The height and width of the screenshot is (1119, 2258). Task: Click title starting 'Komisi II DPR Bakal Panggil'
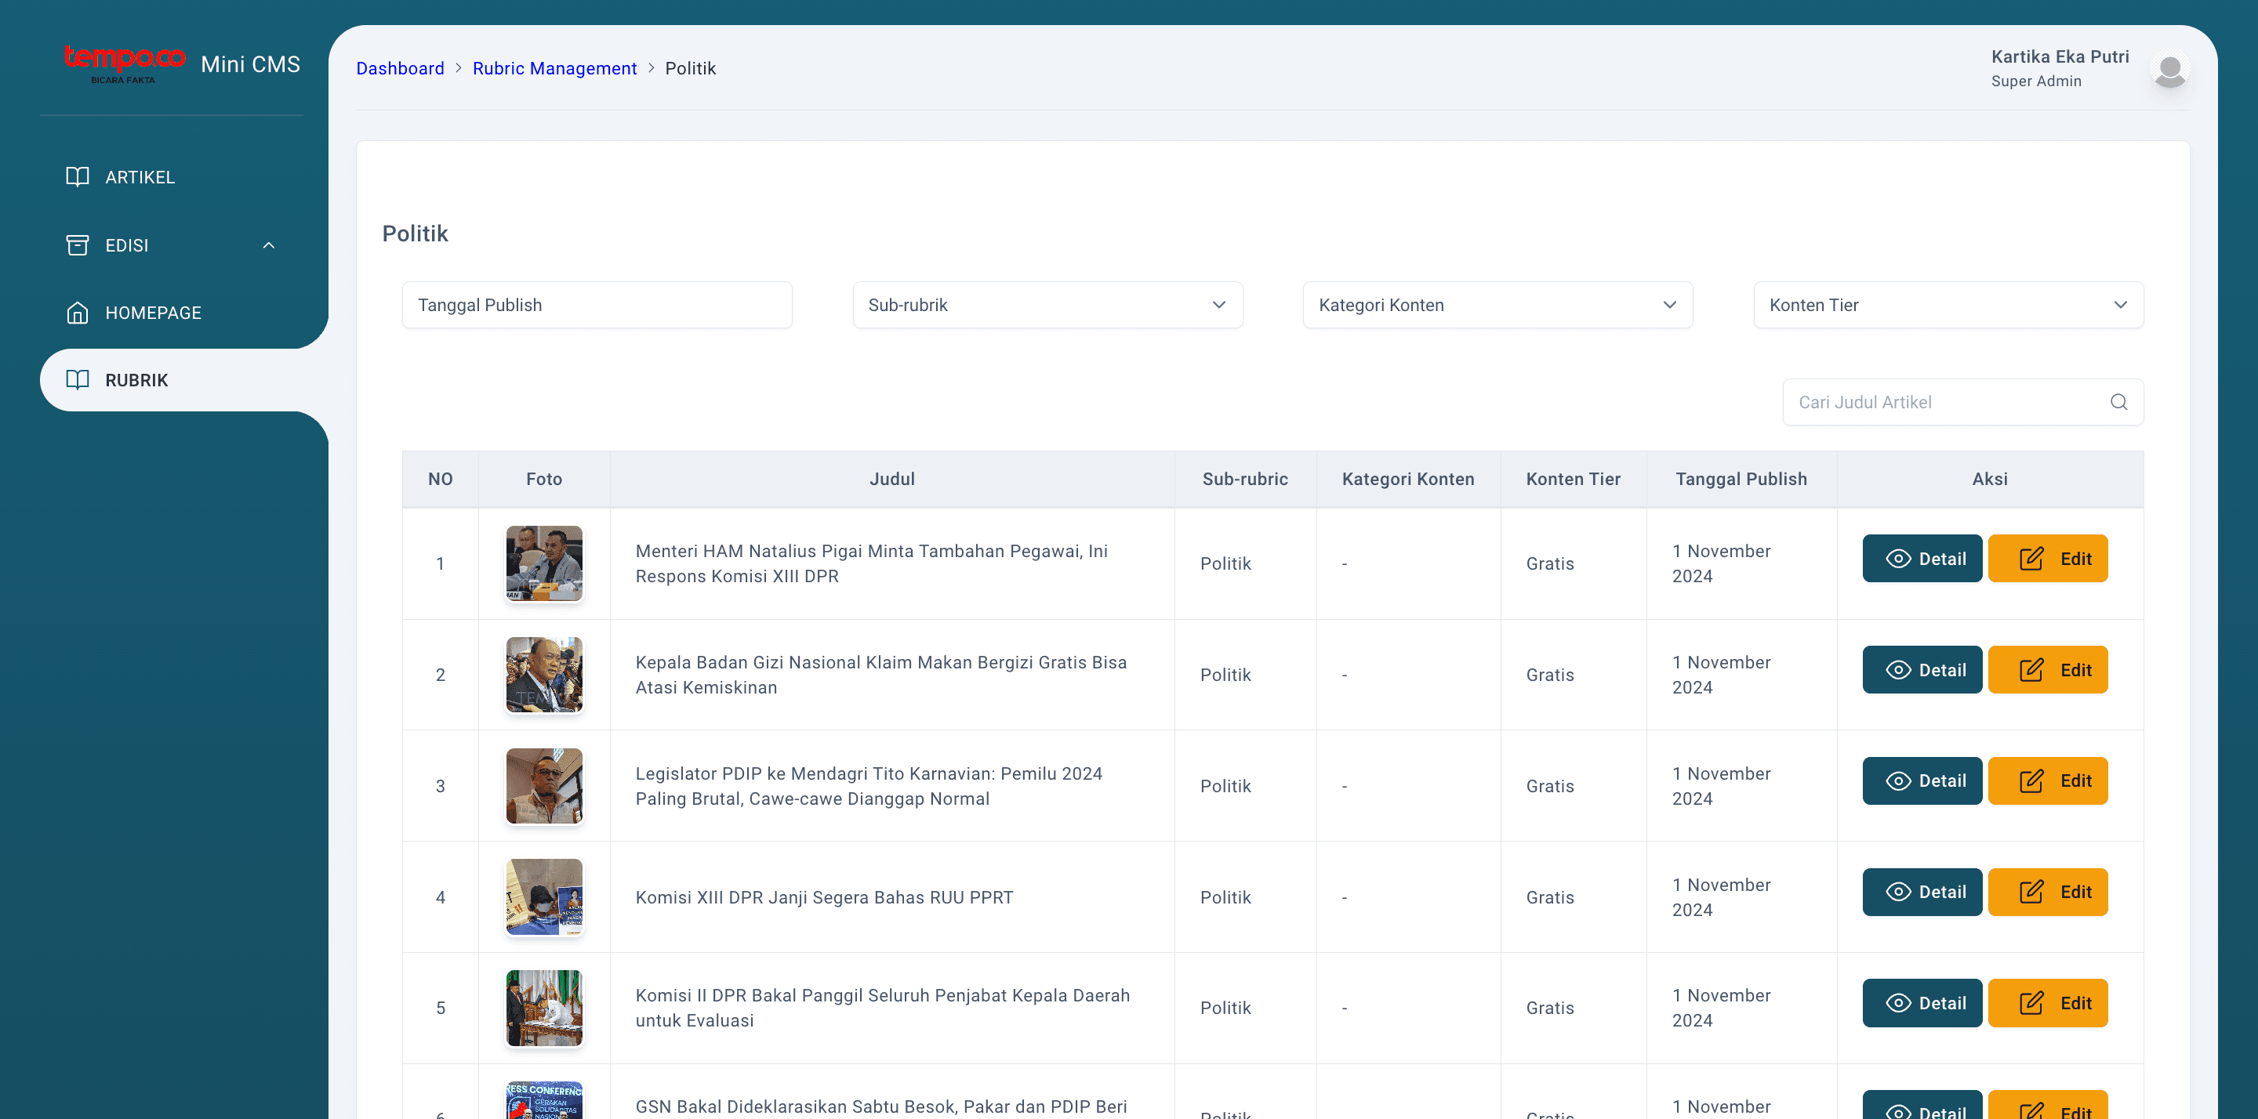(x=883, y=1008)
